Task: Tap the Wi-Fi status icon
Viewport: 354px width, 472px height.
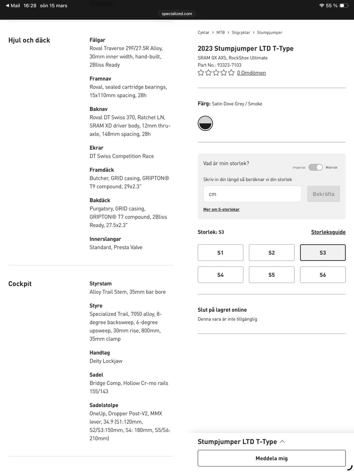Action: [322, 6]
